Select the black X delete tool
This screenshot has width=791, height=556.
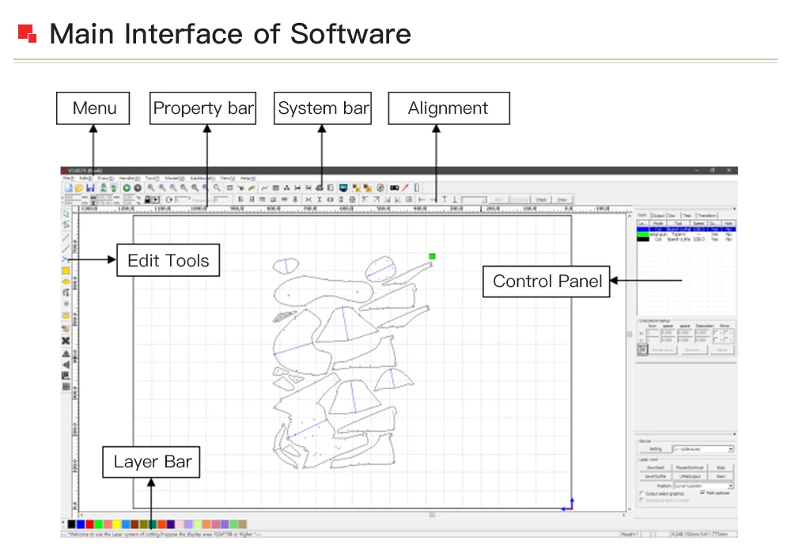(66, 341)
